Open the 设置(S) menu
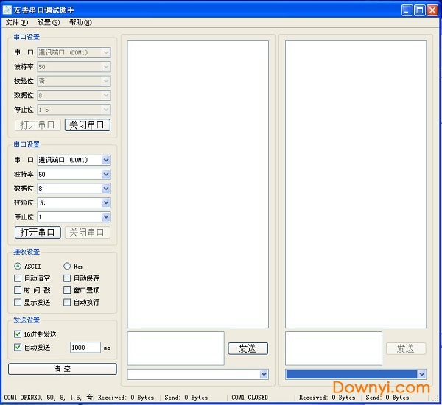This screenshot has height=405, width=442. point(49,22)
